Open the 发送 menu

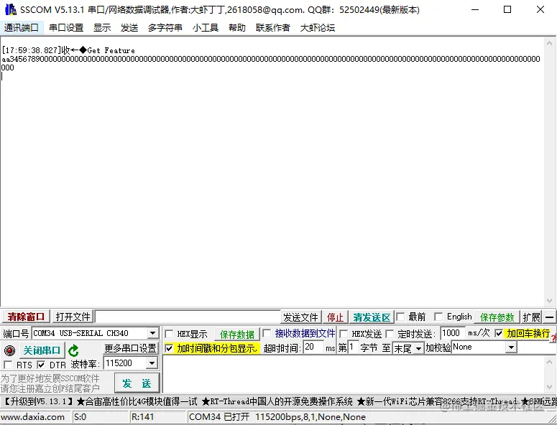click(129, 27)
